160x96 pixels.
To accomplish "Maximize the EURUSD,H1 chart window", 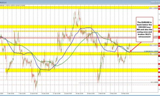I will [x=157, y=3].
